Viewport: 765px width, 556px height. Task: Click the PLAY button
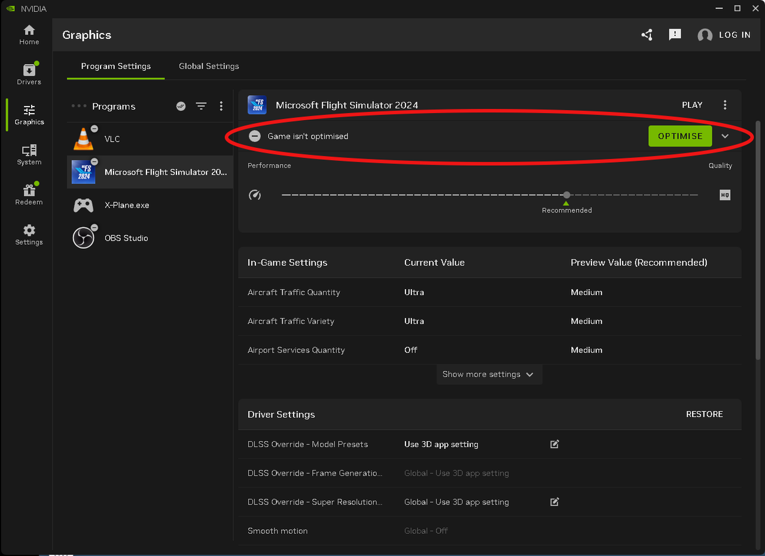coord(692,105)
